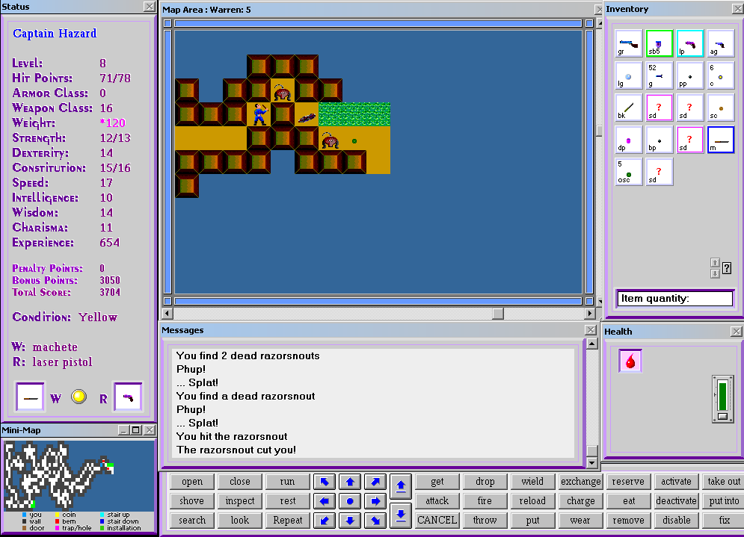This screenshot has width=744, height=537.
Task: Click the Mini-Map overview thumbnail
Action: coord(79,475)
